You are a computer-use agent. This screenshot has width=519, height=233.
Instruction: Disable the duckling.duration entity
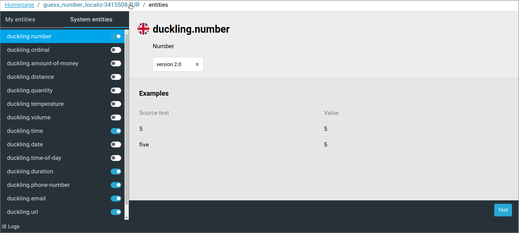(x=116, y=171)
